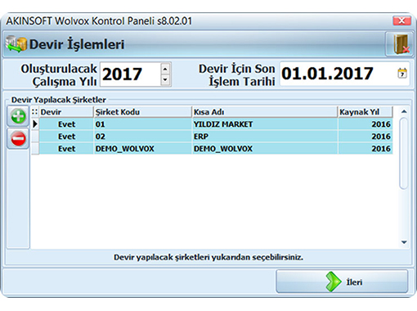Select the DEMO_WOLVOX short name cell

click(x=265, y=149)
